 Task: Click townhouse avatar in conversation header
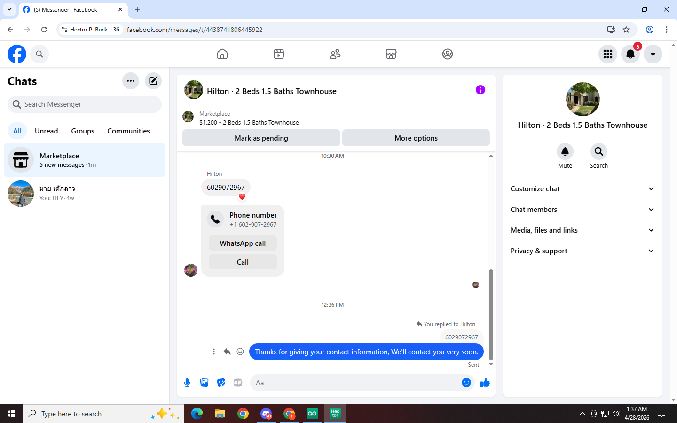(x=194, y=90)
